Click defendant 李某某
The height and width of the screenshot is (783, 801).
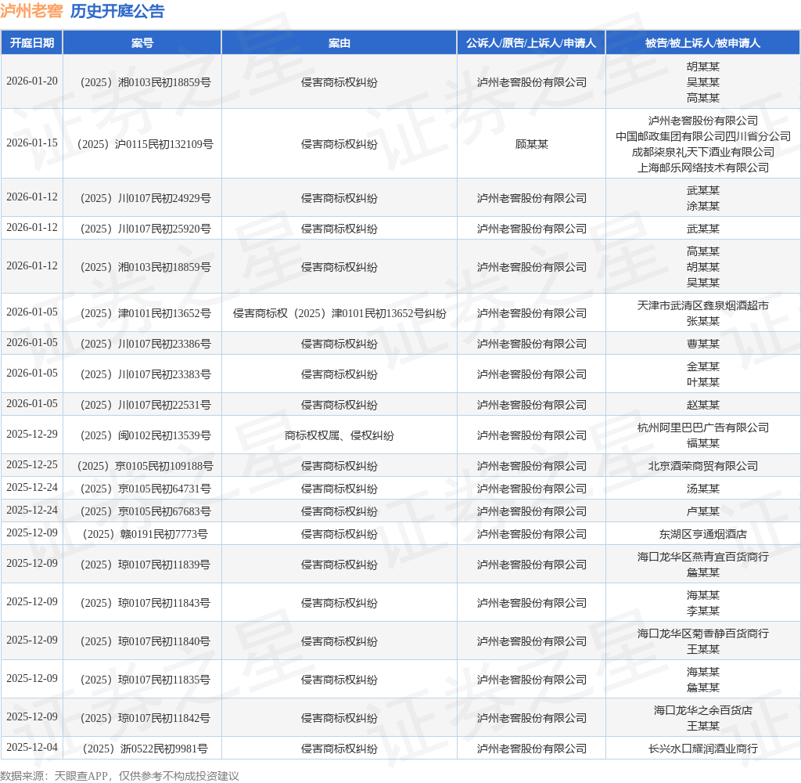point(703,612)
